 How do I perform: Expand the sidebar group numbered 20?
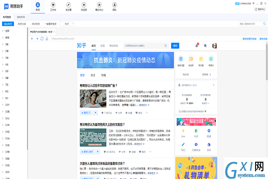click(3, 172)
